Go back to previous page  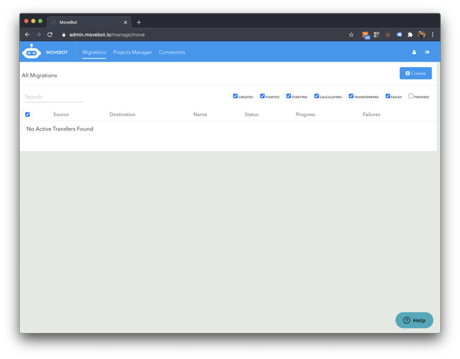[28, 35]
